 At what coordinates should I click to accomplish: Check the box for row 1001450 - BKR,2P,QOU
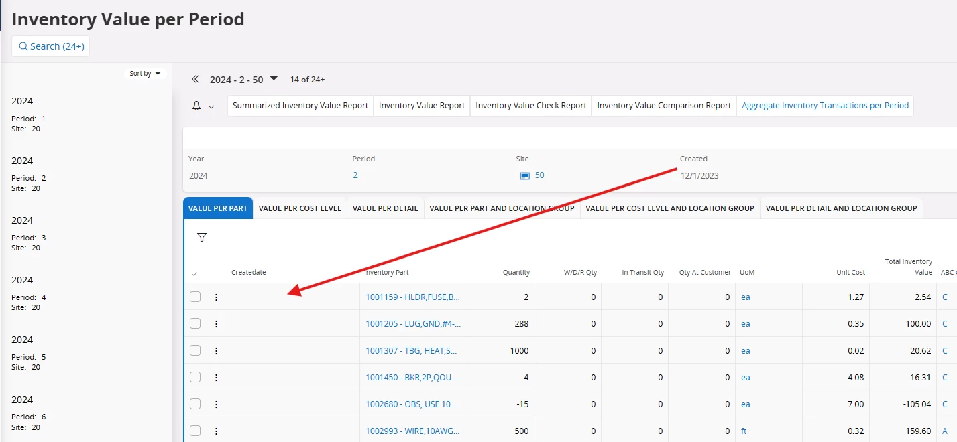tap(195, 377)
